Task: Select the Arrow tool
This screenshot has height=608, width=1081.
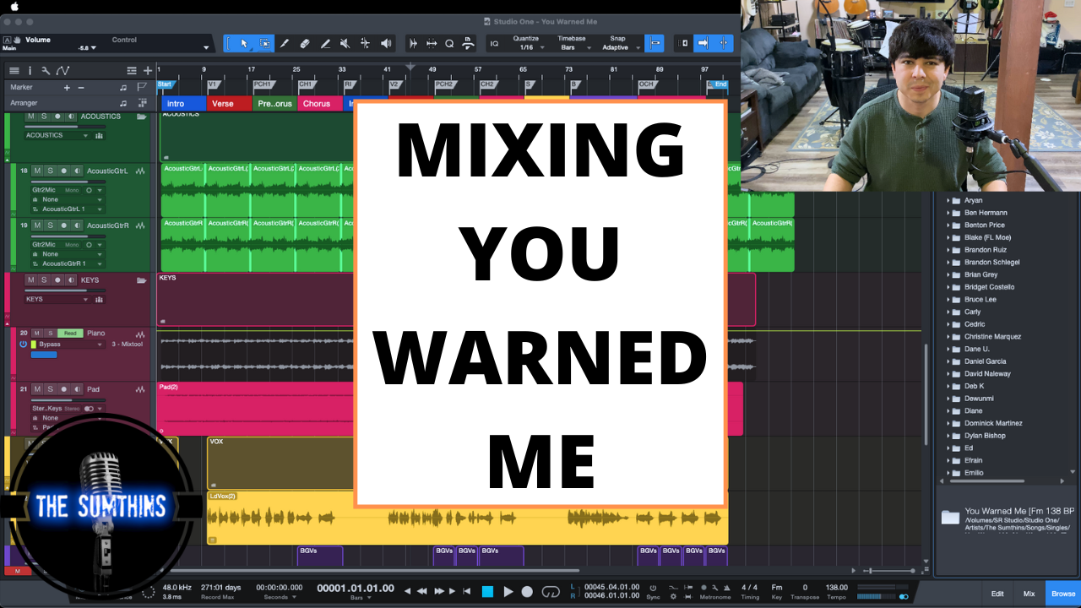Action: 244,43
